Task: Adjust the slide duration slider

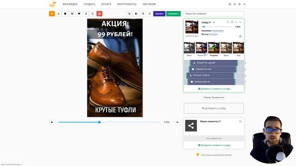Action: tap(203, 27)
